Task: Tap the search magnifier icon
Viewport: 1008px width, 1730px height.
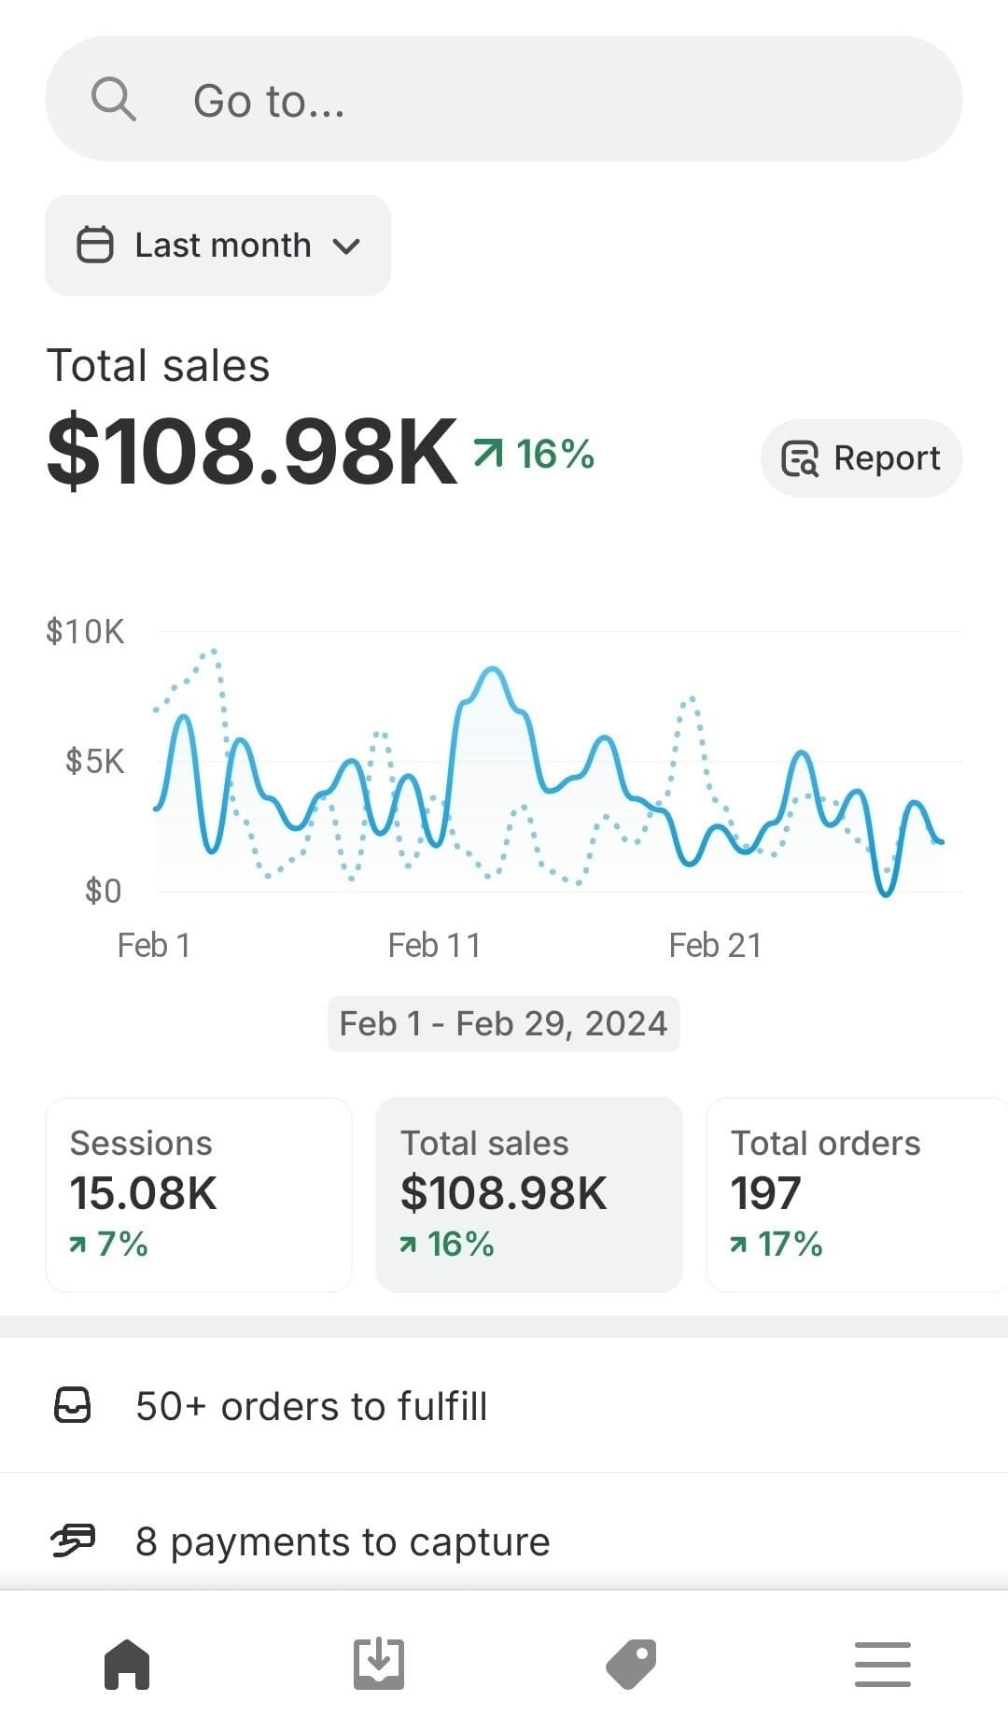Action: (x=114, y=99)
